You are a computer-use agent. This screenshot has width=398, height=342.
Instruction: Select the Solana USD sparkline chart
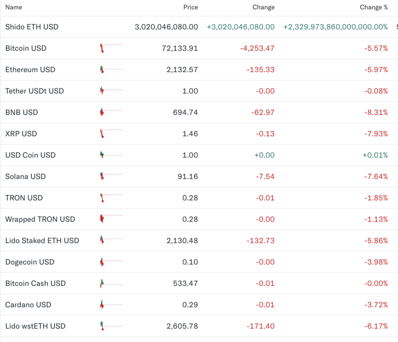109,176
